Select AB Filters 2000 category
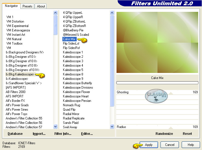Image resolution: width=202 pixels, height=150 pixels. point(15,92)
